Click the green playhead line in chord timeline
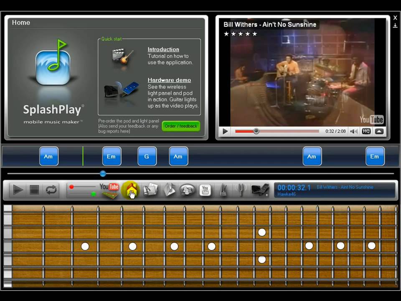Image resolution: width=401 pixels, height=301 pixels. (83, 156)
